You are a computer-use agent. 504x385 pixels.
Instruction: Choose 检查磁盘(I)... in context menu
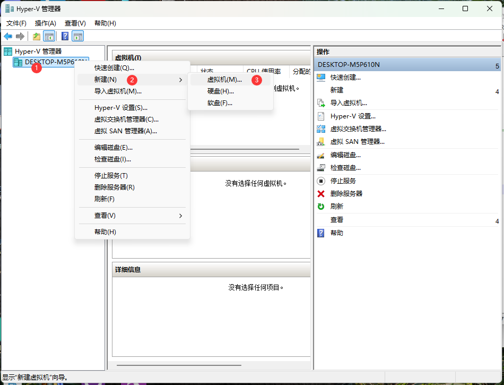coord(132,159)
